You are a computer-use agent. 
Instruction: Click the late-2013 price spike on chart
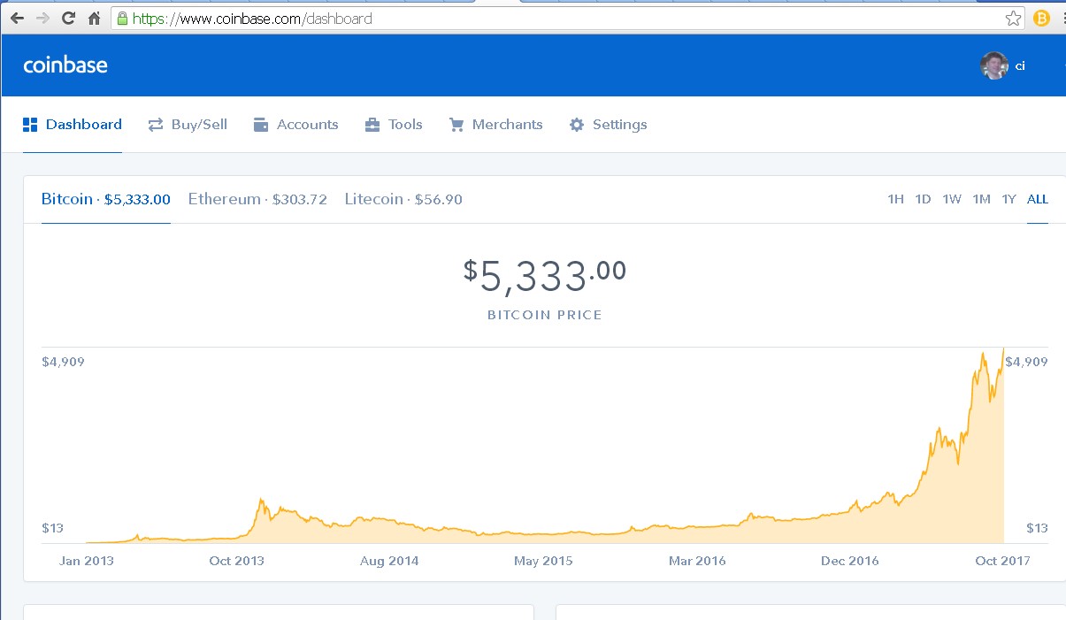(261, 501)
